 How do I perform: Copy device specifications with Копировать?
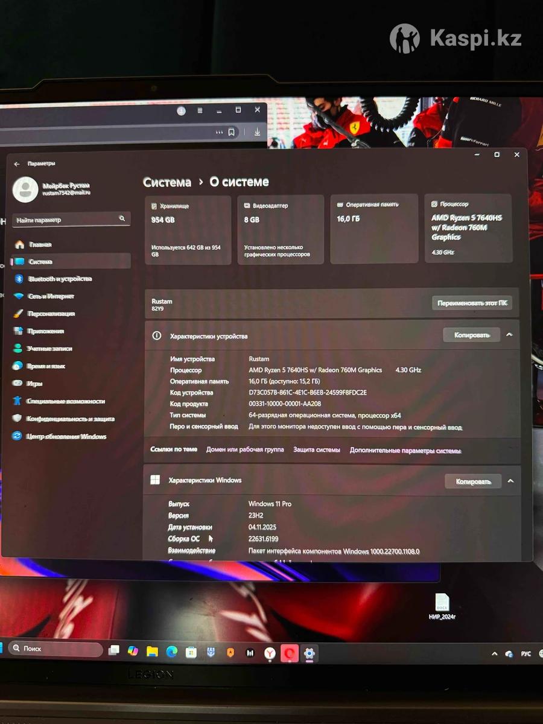pyautogui.click(x=471, y=335)
